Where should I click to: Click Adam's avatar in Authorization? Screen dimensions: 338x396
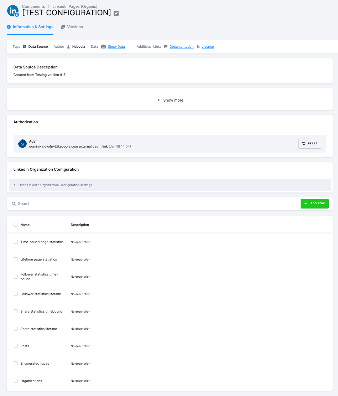click(22, 144)
